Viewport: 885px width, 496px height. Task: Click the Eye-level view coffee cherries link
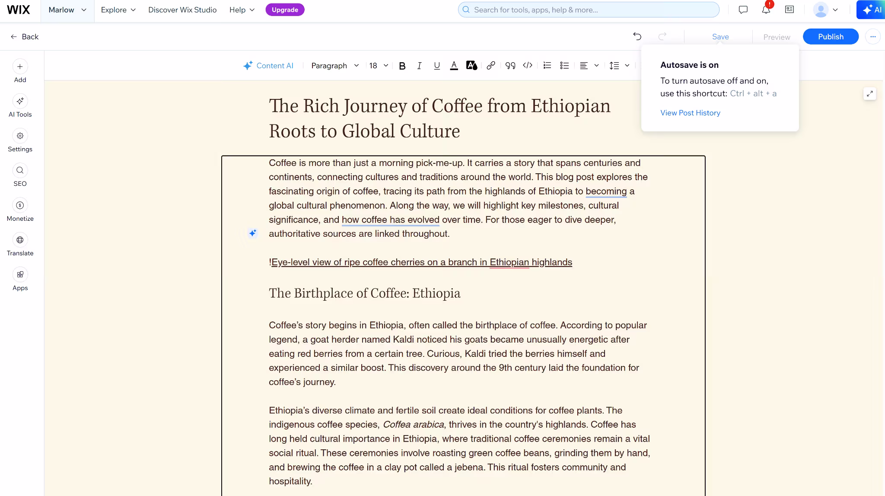pyautogui.click(x=422, y=262)
